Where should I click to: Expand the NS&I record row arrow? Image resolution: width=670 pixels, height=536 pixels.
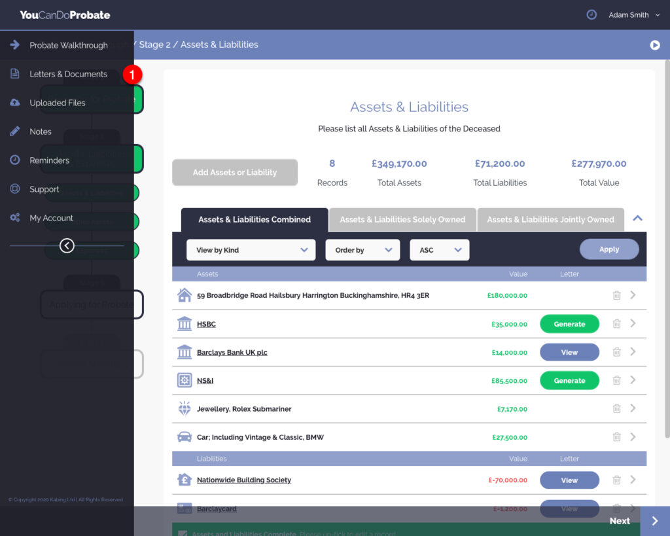click(x=633, y=380)
